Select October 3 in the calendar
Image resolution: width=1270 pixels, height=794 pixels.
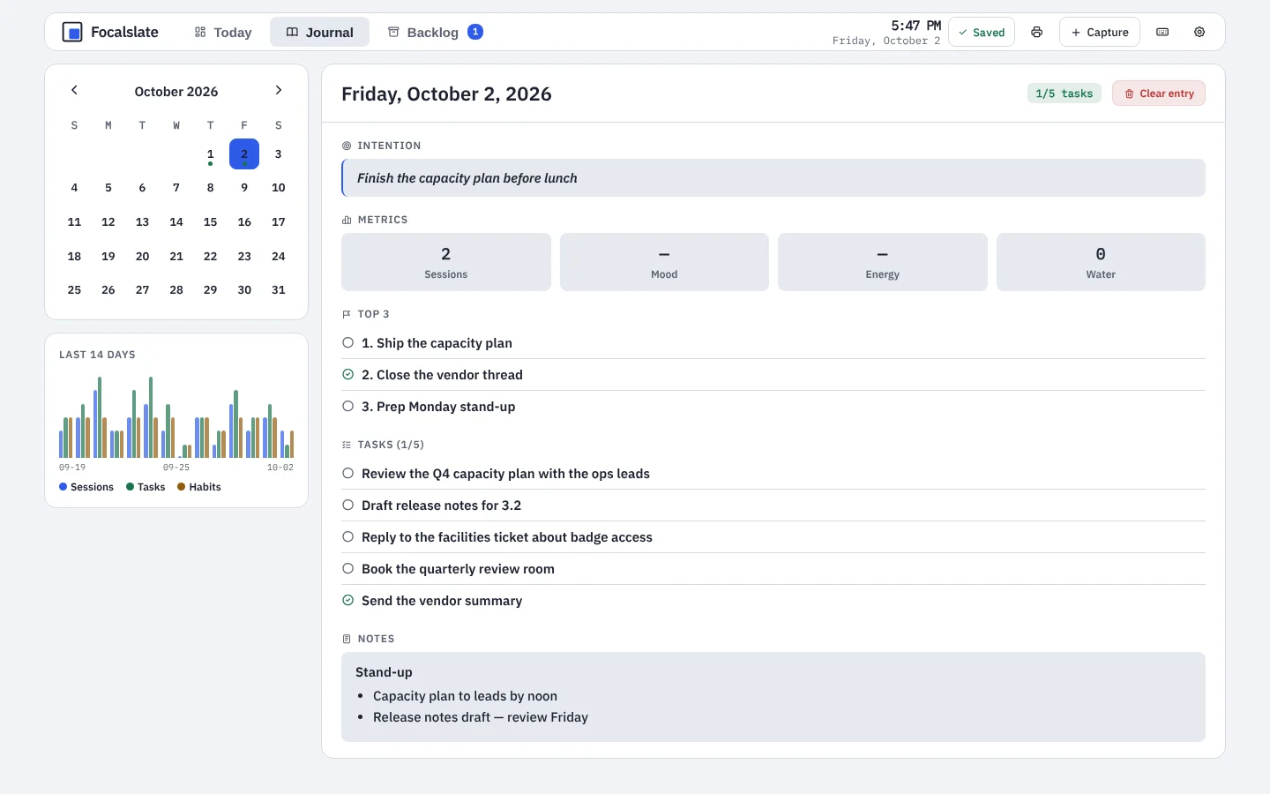pos(279,154)
